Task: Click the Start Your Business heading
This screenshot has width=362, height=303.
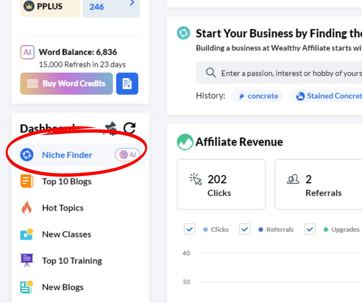Action: click(x=279, y=33)
